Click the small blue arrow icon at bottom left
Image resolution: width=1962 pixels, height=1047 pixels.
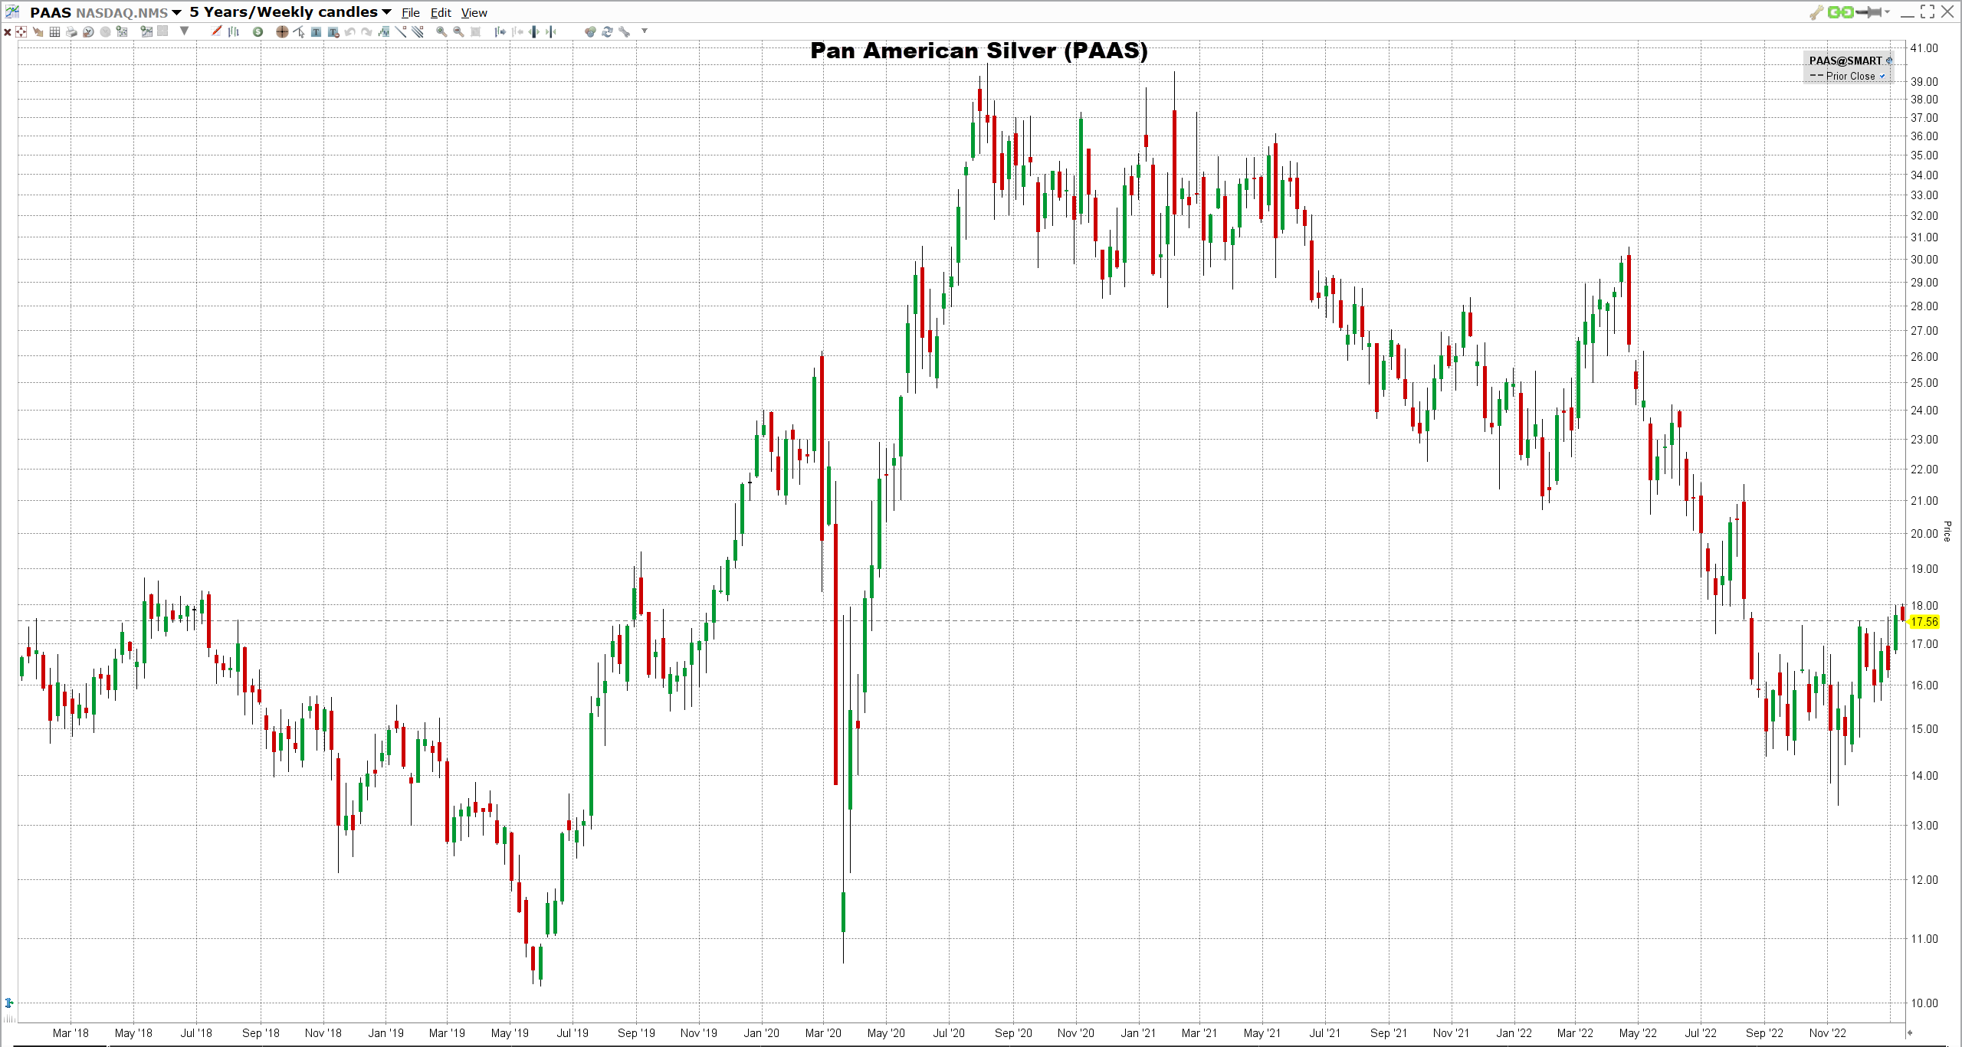coord(9,1003)
